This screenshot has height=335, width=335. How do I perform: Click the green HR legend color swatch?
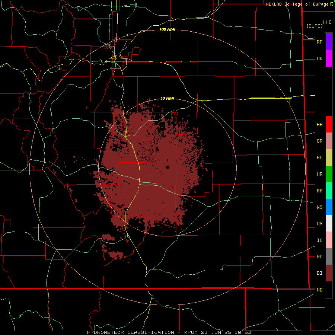coord(329,174)
